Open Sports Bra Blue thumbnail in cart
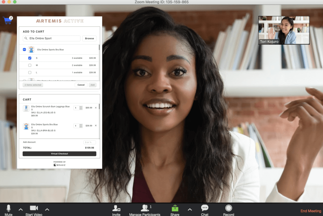 click(x=26, y=126)
